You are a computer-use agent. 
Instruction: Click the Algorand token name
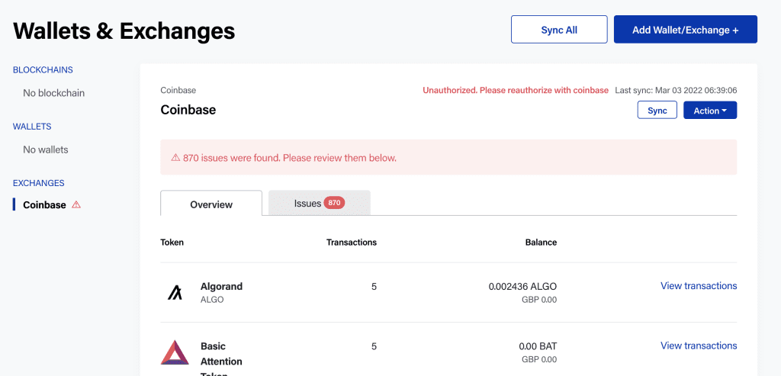click(x=221, y=286)
